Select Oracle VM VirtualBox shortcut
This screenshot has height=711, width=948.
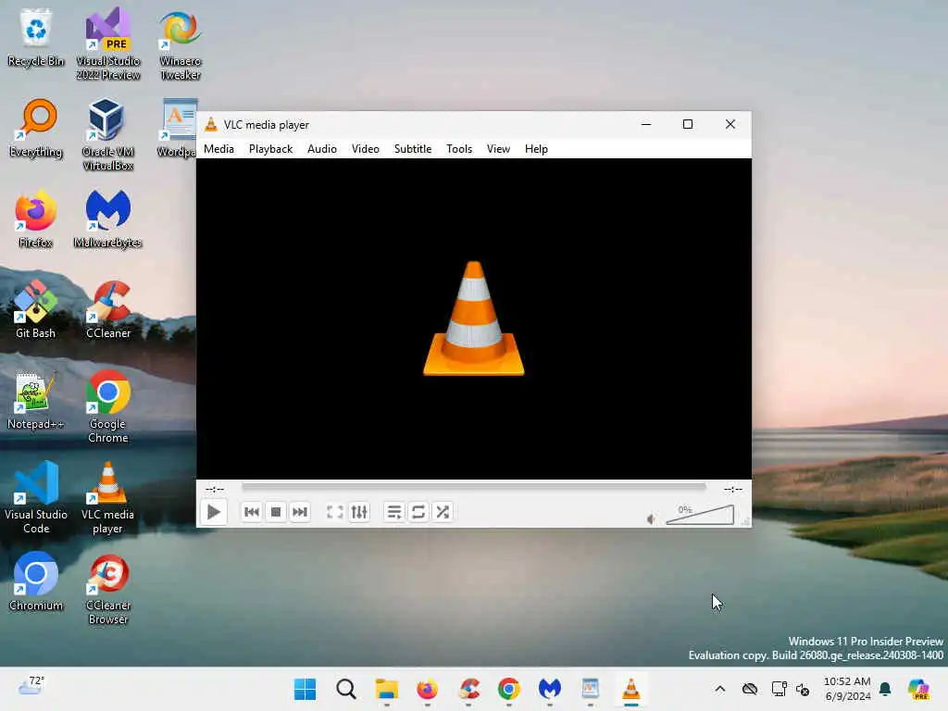(108, 135)
